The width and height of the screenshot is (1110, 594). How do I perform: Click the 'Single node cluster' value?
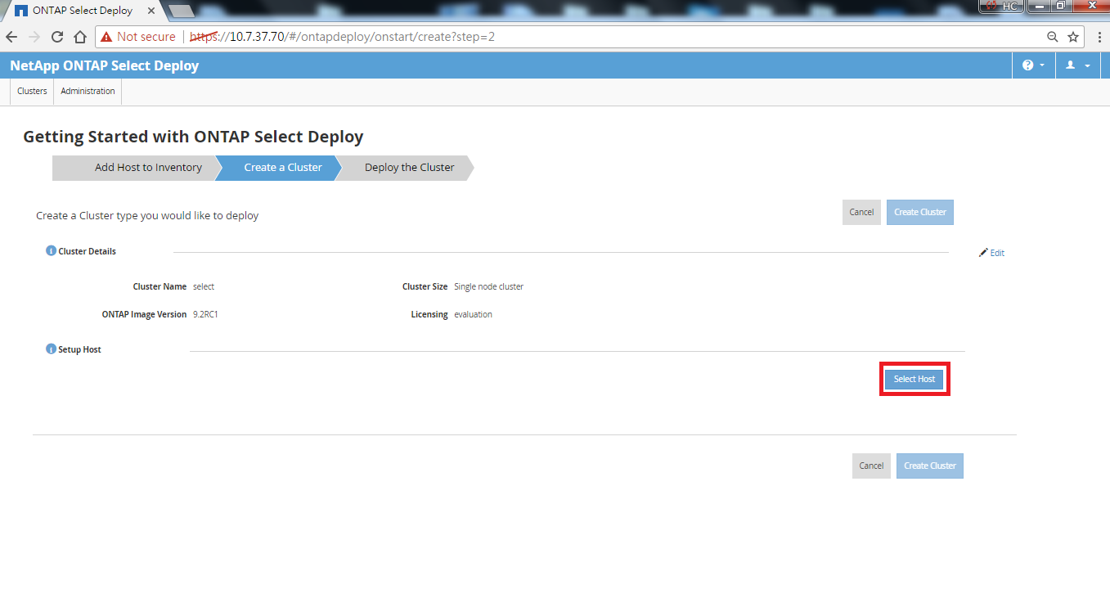(x=488, y=287)
